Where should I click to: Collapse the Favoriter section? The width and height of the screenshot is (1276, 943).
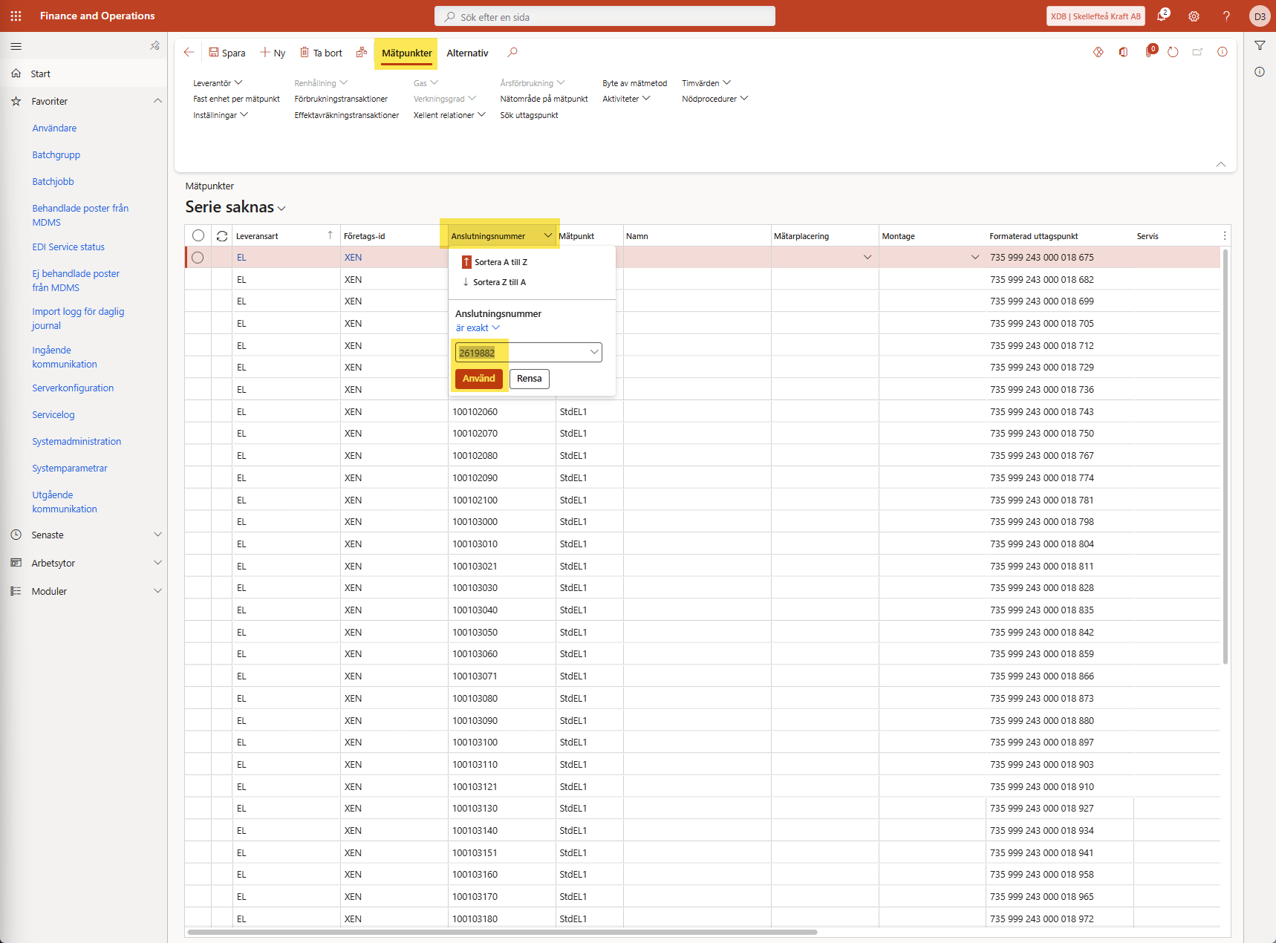pyautogui.click(x=157, y=101)
